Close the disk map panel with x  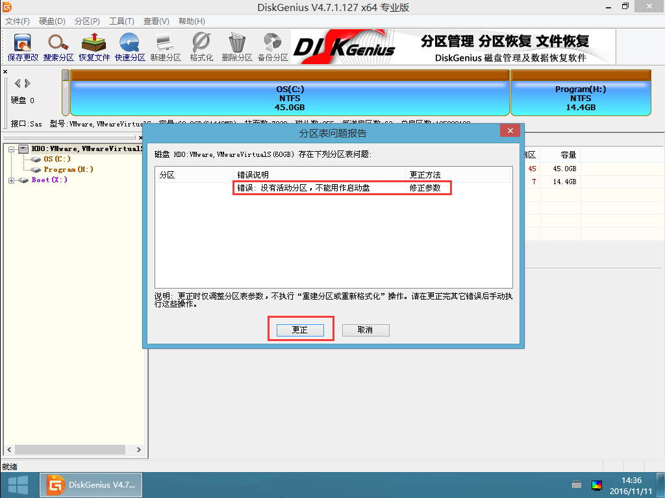5,71
